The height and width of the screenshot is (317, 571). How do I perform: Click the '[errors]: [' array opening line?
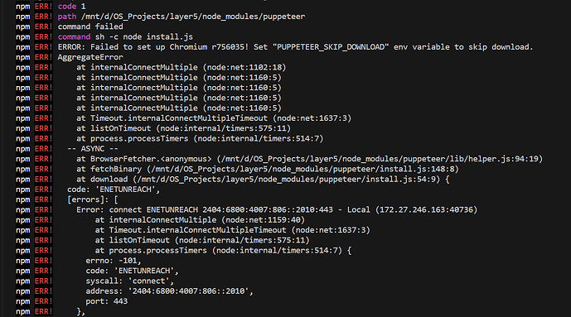coord(93,199)
